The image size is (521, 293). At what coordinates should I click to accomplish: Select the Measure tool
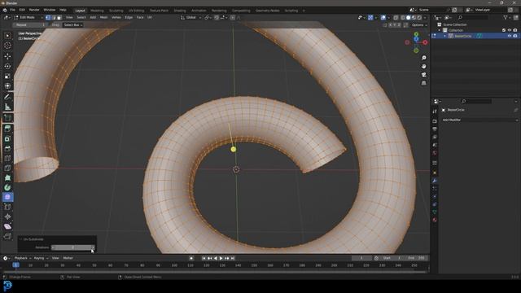(7, 107)
